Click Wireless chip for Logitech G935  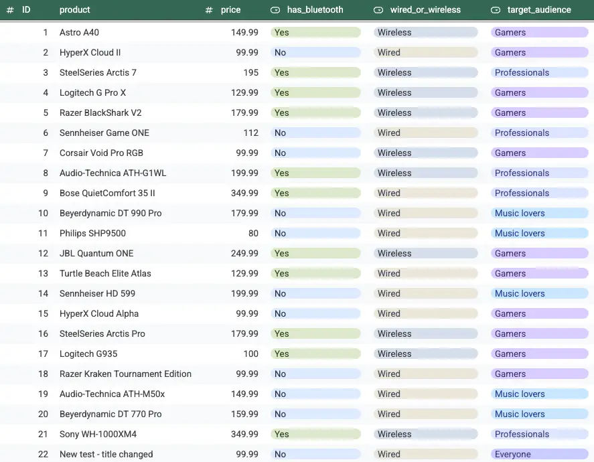point(426,354)
